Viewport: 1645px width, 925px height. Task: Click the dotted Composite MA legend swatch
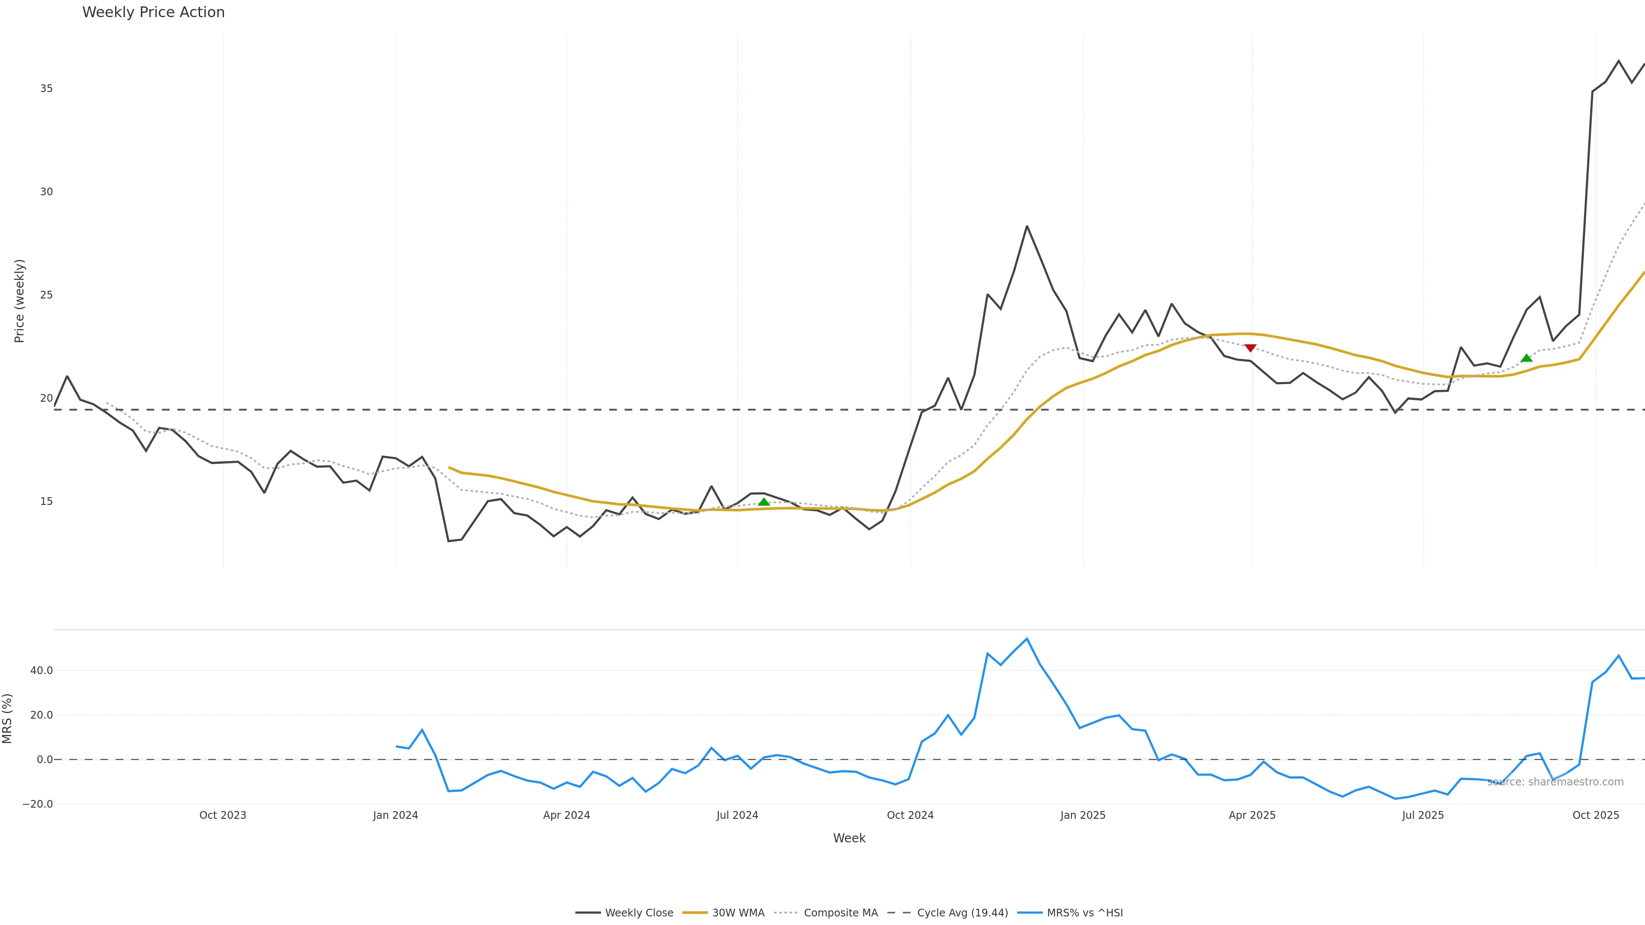tap(786, 913)
